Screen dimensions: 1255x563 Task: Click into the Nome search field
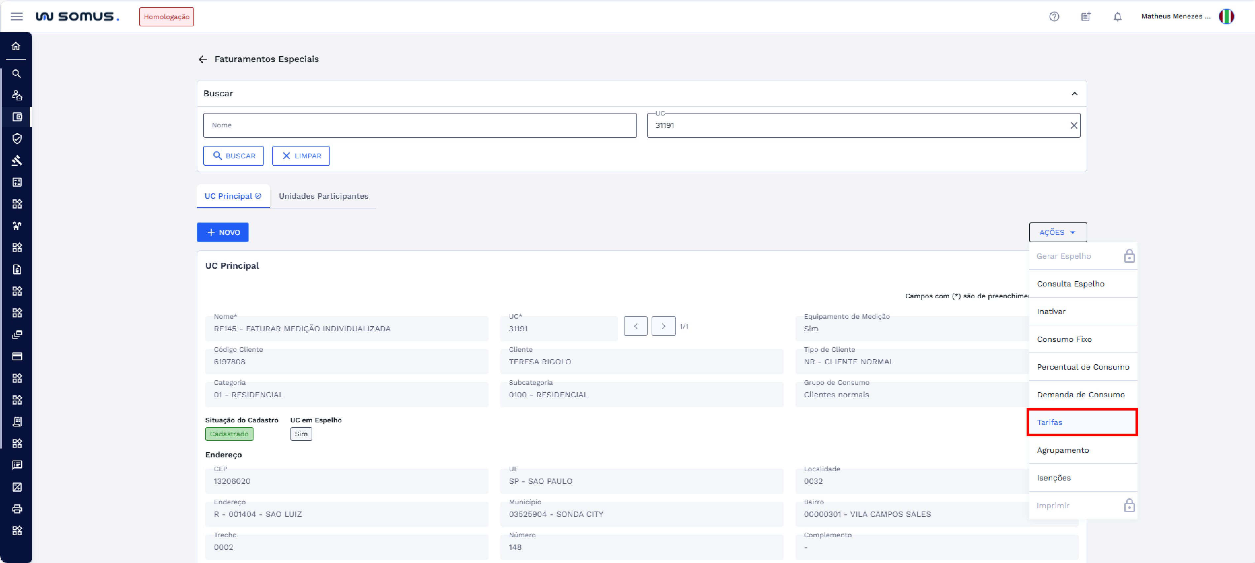[420, 126]
